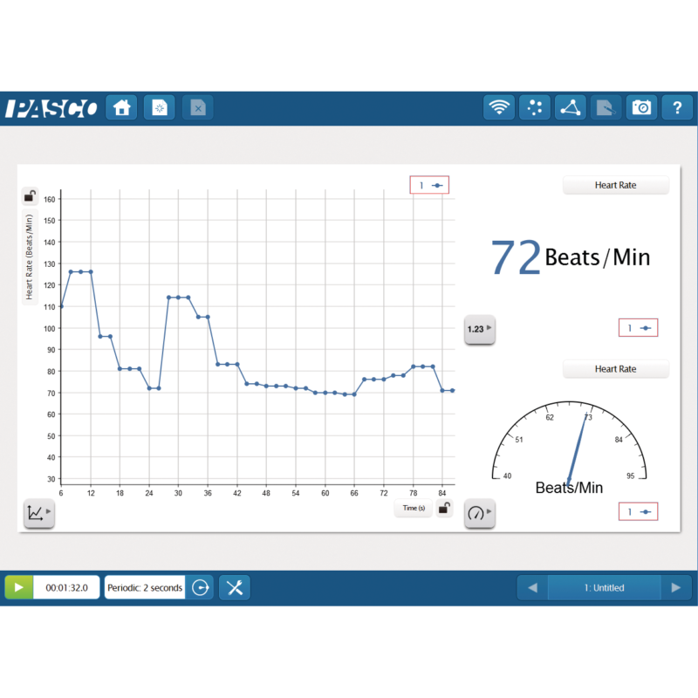Expand the graph tools menu button
This screenshot has width=698, height=698.
(38, 513)
